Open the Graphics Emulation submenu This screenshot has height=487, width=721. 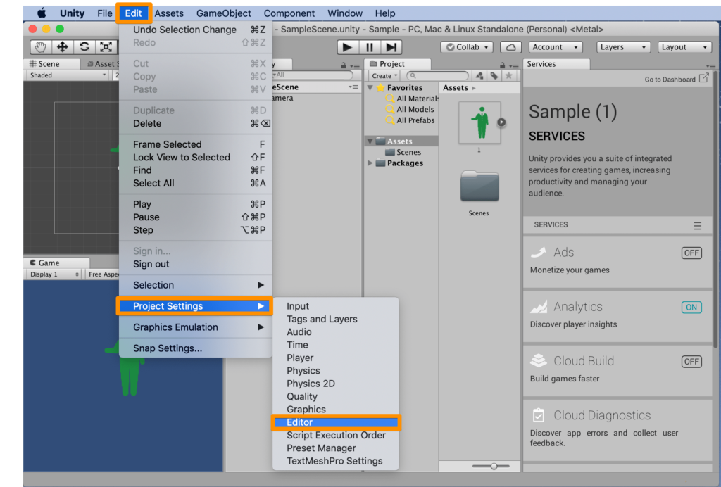pos(196,327)
